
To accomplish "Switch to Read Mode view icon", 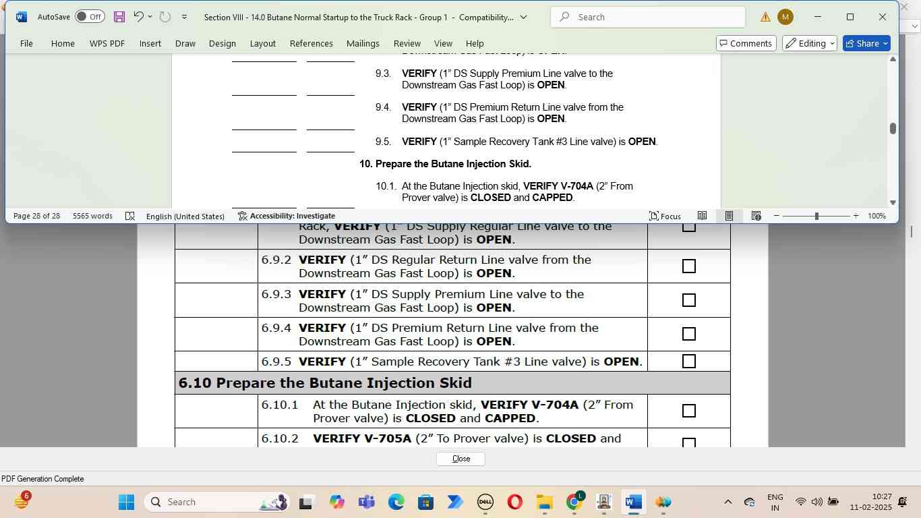I will pos(702,216).
